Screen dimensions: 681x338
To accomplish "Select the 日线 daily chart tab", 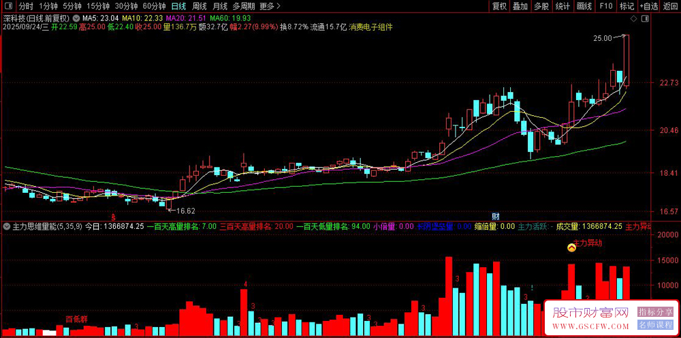I will pyautogui.click(x=178, y=6).
